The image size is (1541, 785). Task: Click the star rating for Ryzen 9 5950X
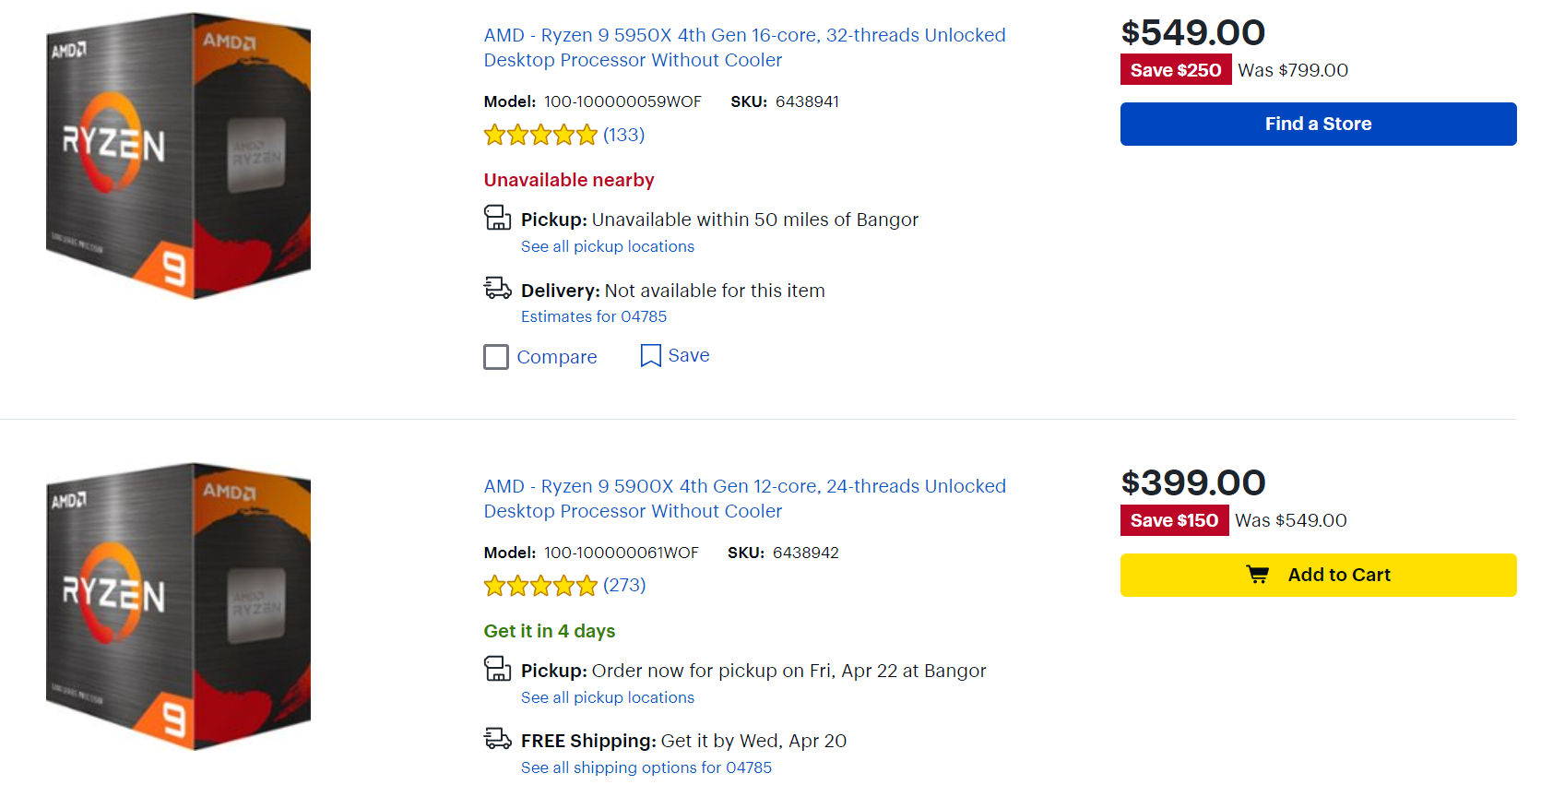(x=540, y=136)
